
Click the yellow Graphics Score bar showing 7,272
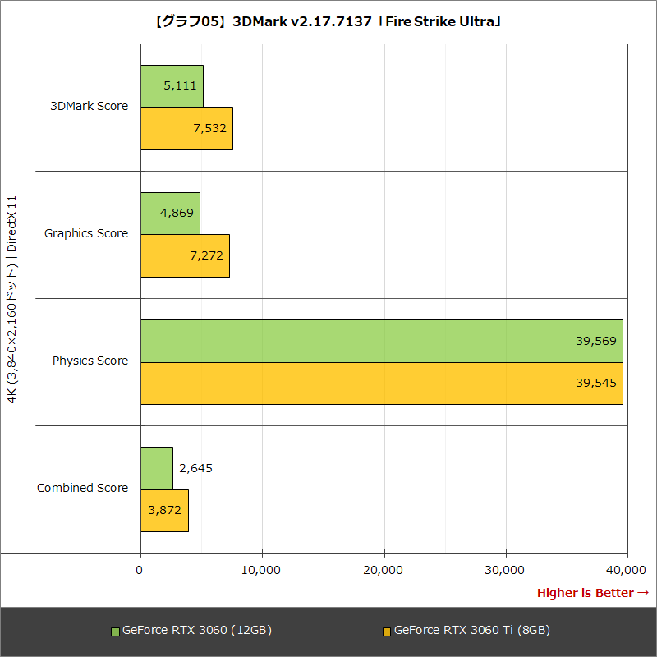coord(186,255)
